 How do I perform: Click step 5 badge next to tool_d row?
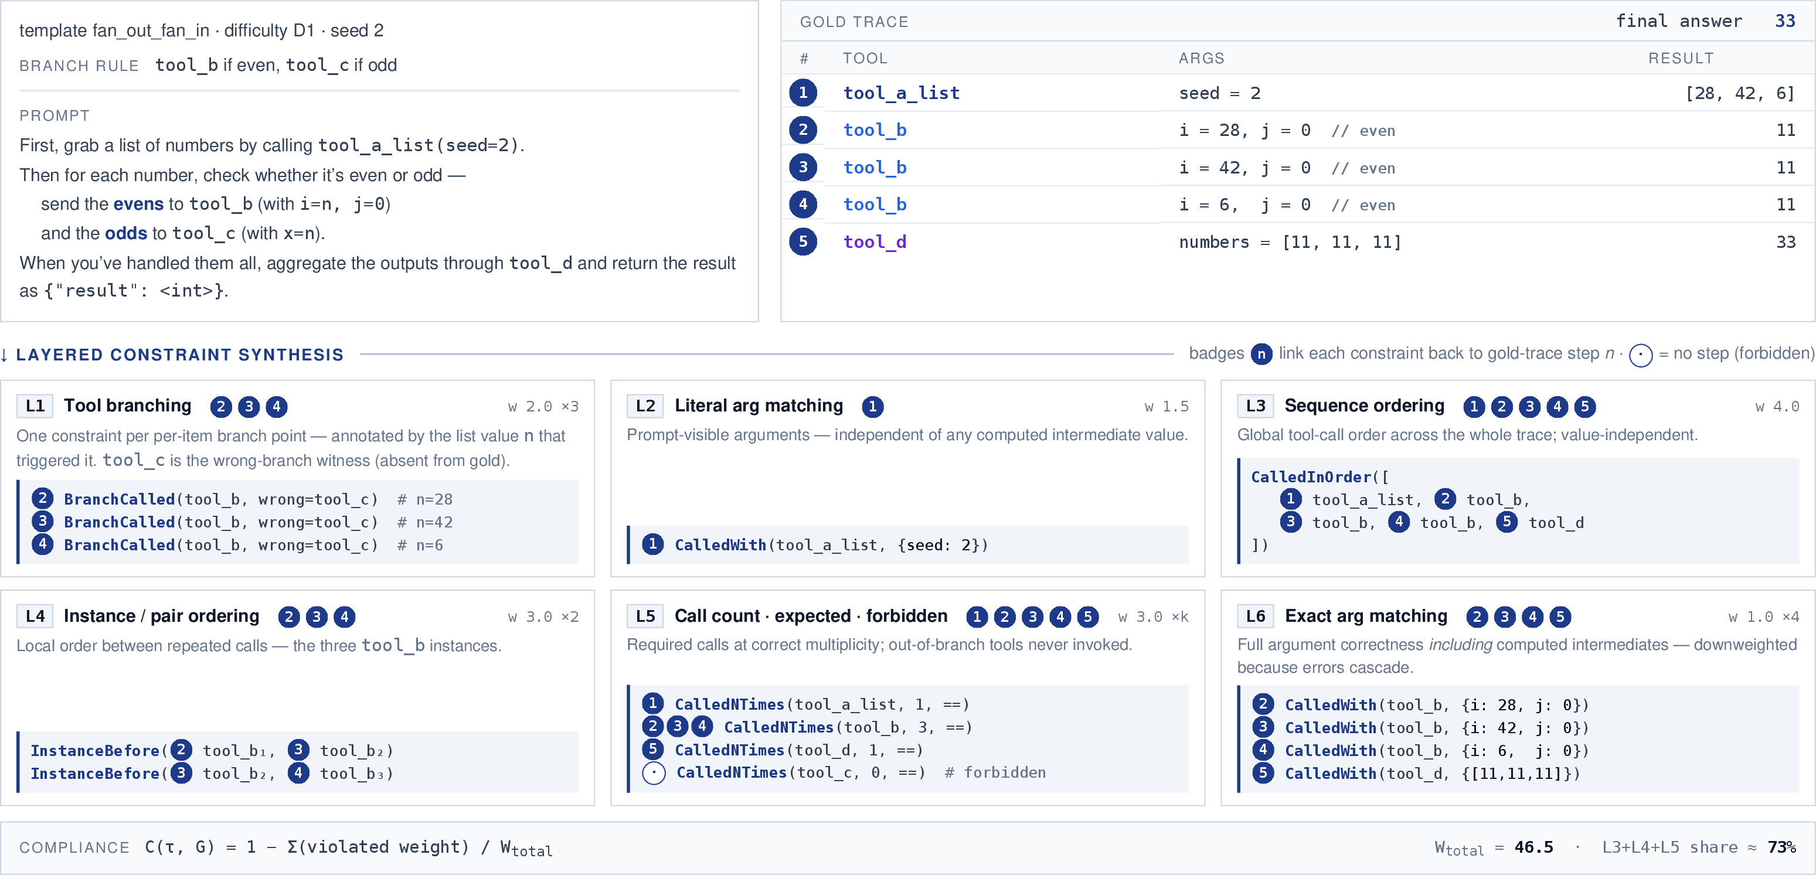[803, 242]
